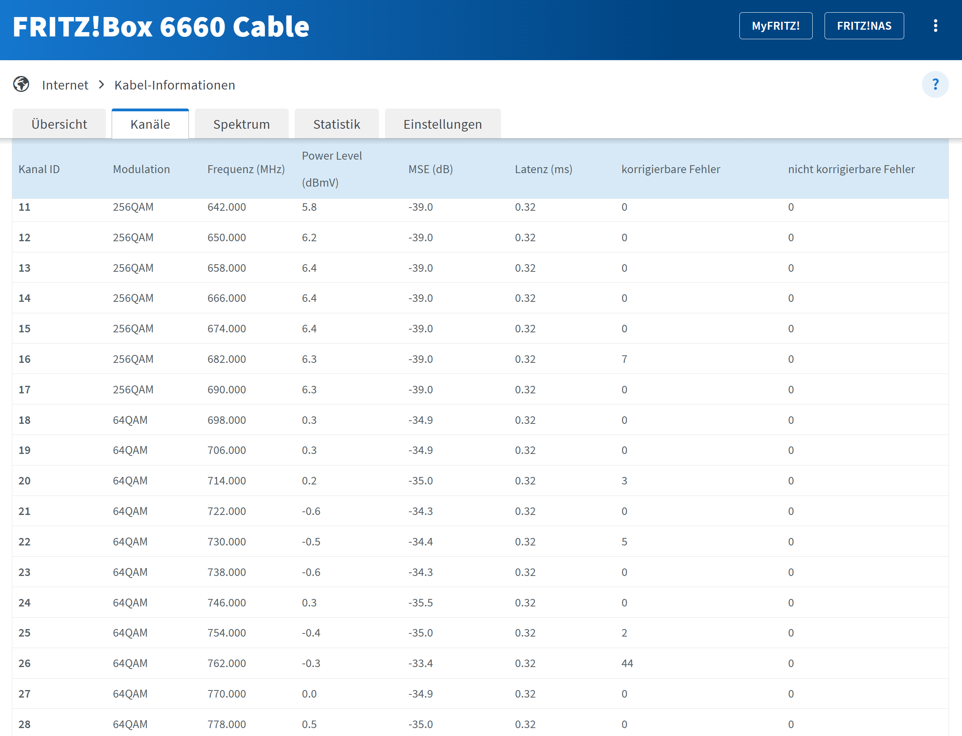Open the Spektrum tab
The height and width of the screenshot is (736, 962).
pyautogui.click(x=241, y=124)
